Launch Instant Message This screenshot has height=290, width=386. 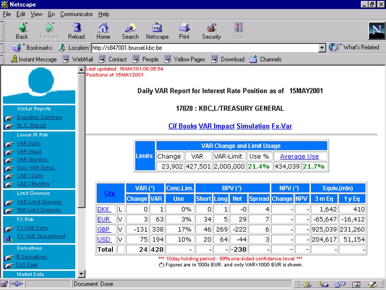pyautogui.click(x=34, y=60)
